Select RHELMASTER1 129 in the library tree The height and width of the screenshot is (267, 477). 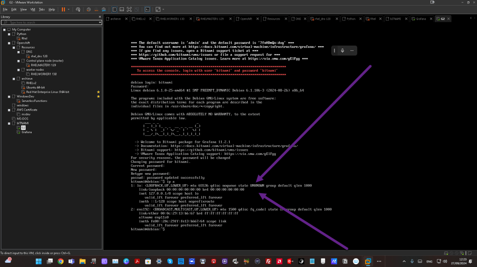click(x=43, y=65)
